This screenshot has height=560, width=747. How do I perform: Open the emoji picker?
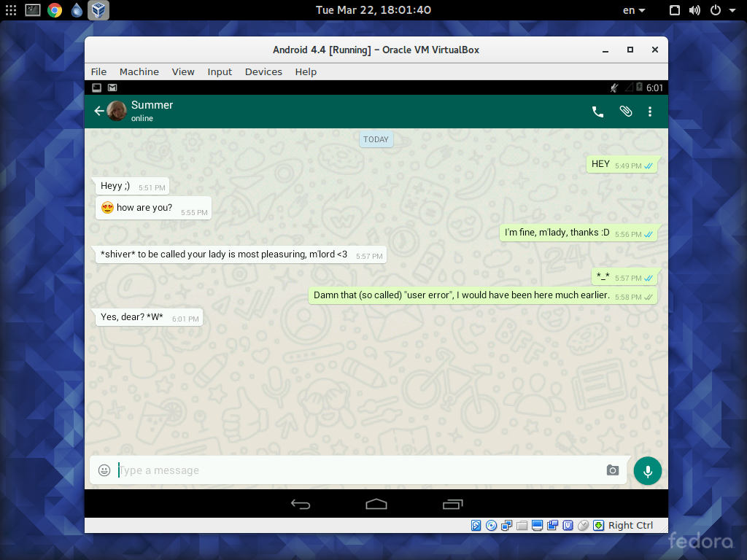tap(104, 470)
